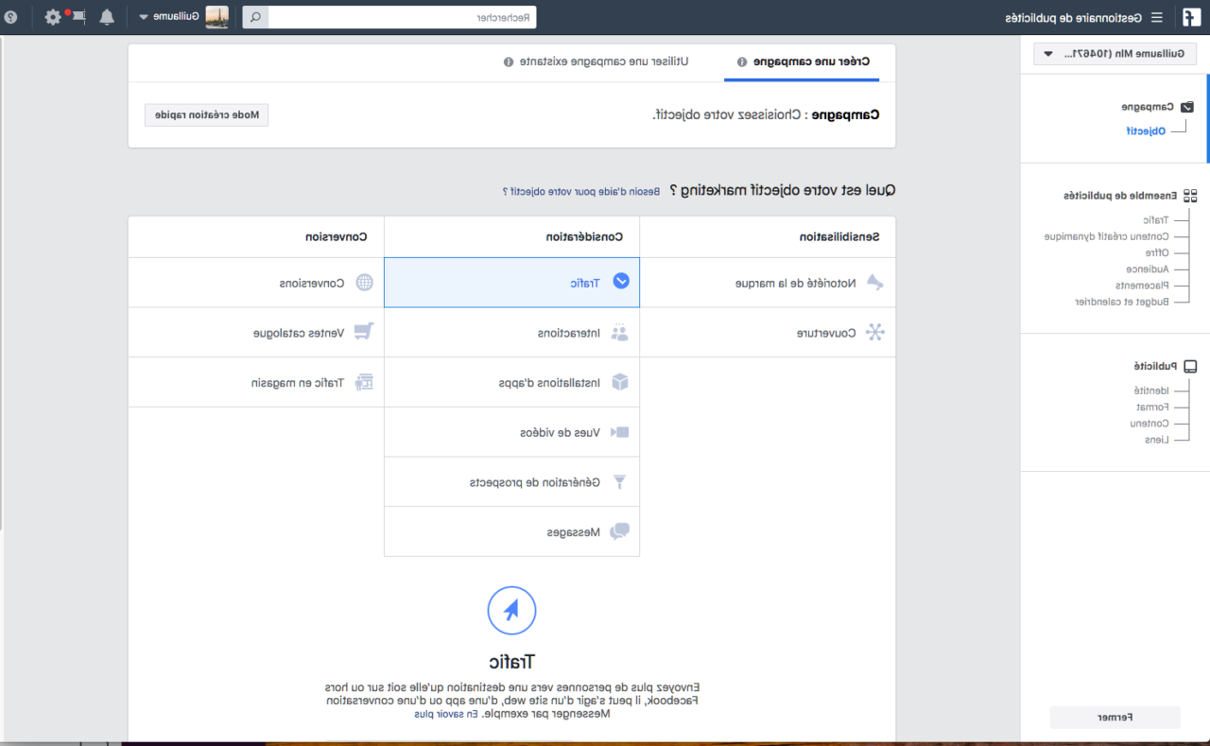
Task: Click the magnifier search button
Action: [255, 17]
